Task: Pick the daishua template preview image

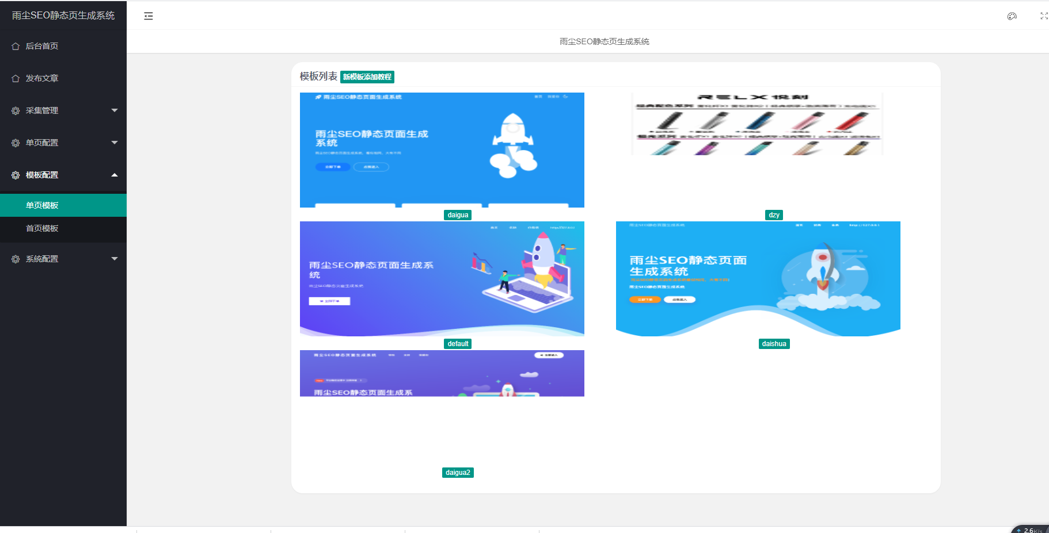Action: click(758, 279)
